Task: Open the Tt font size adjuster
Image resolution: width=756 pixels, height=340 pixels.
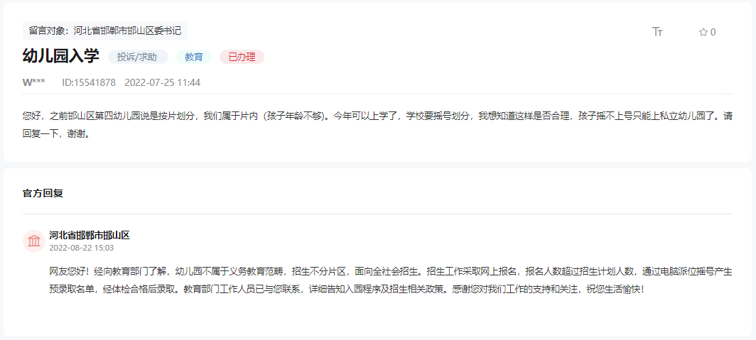Action: [x=657, y=32]
